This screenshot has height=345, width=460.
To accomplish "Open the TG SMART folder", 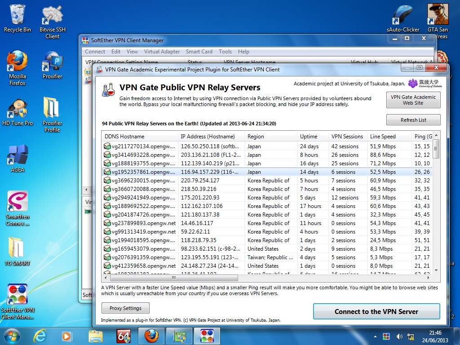I will coord(18,252).
